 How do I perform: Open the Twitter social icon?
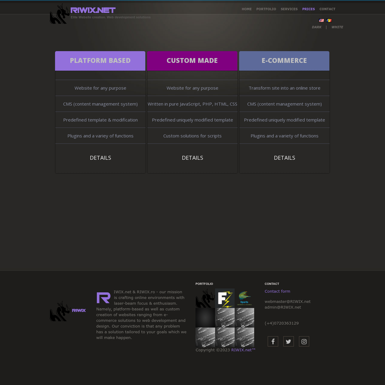288,341
